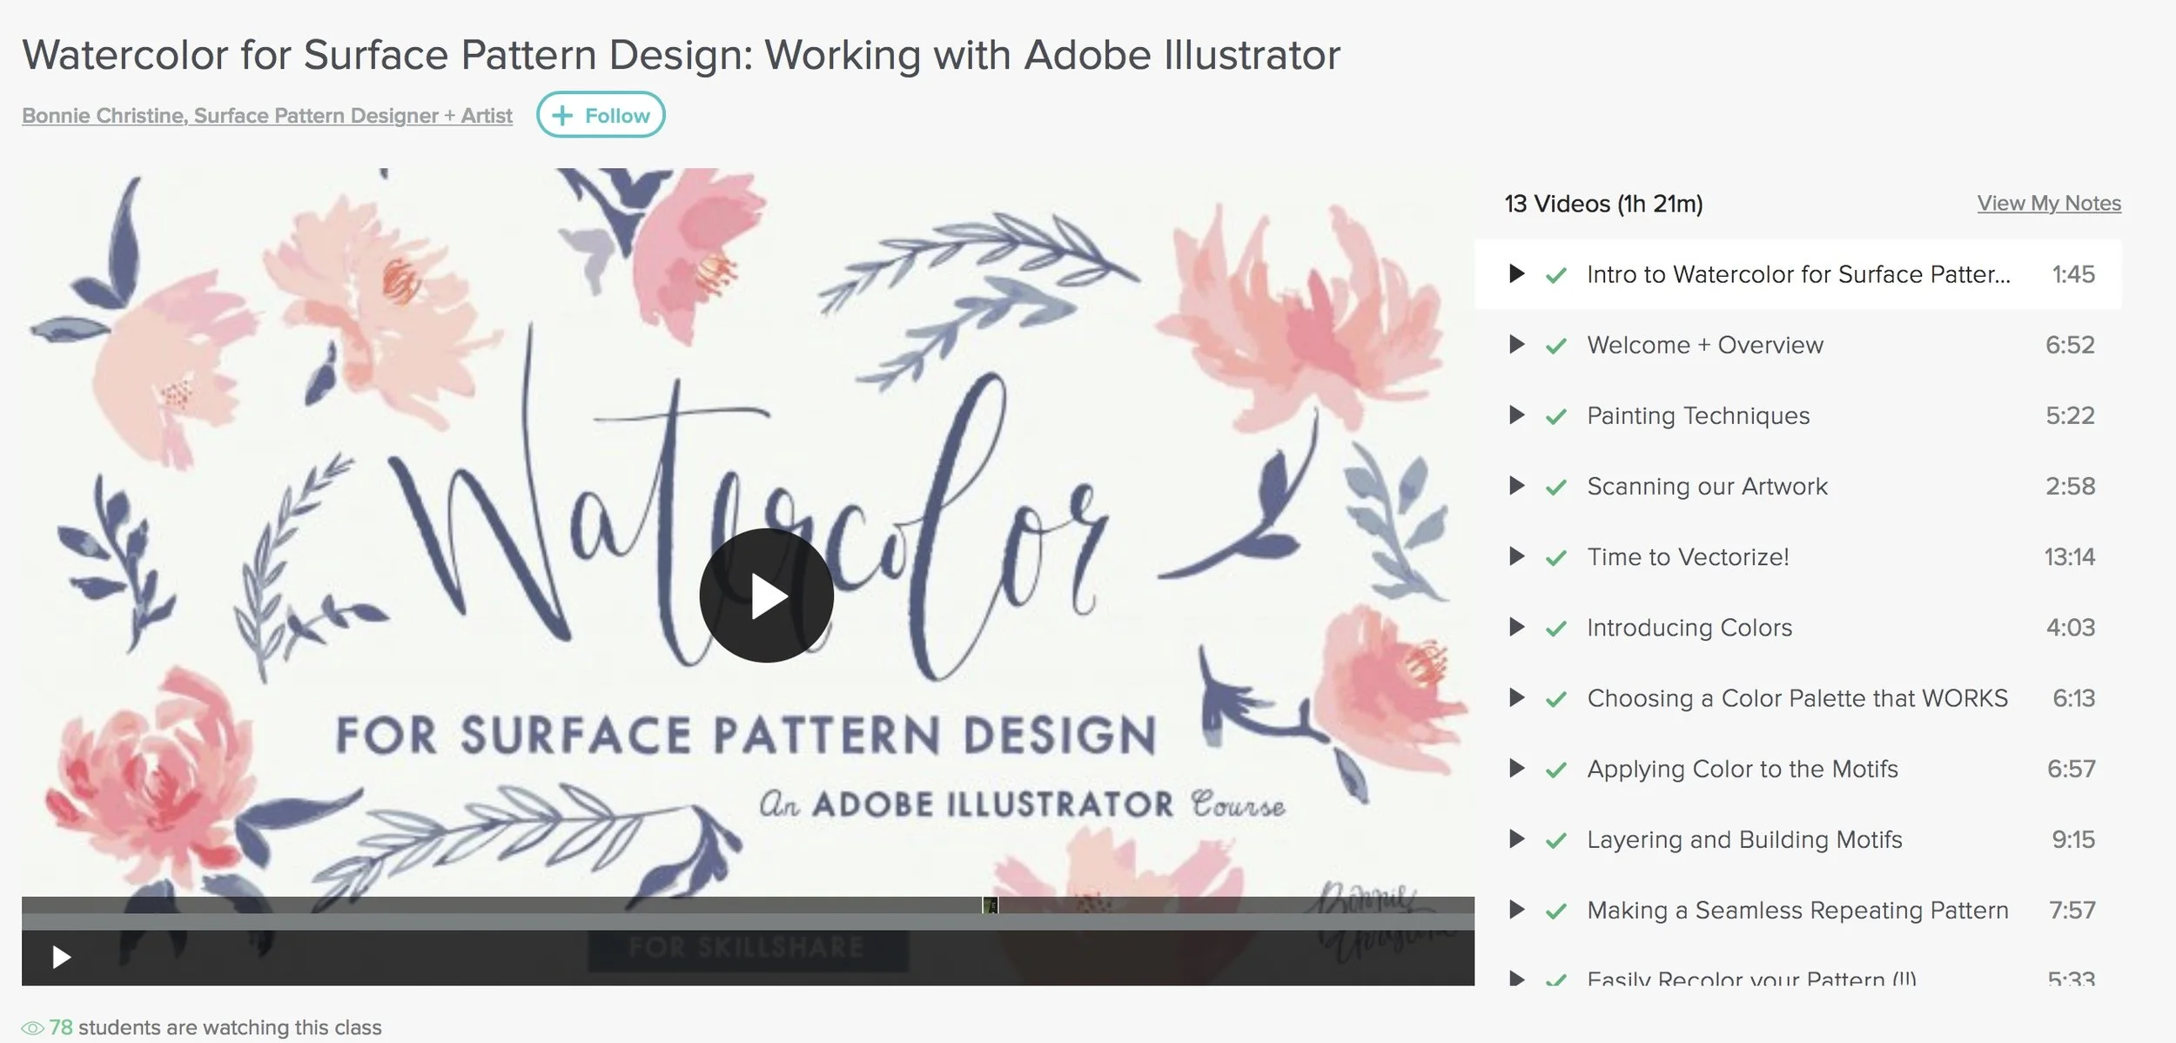The image size is (2176, 1043).
Task: Play icon for Making a Seamless Repeating Pattern
Action: (1516, 909)
